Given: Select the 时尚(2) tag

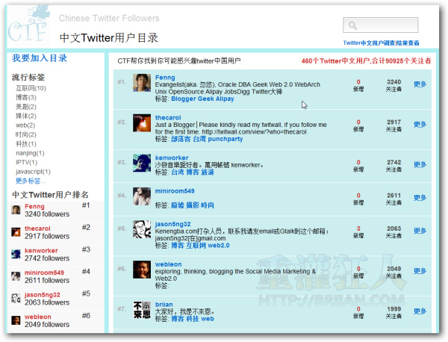Looking at the screenshot, I should click(x=26, y=134).
